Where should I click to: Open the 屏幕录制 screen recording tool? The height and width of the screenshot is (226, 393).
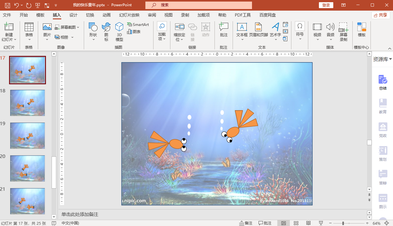coord(343,32)
